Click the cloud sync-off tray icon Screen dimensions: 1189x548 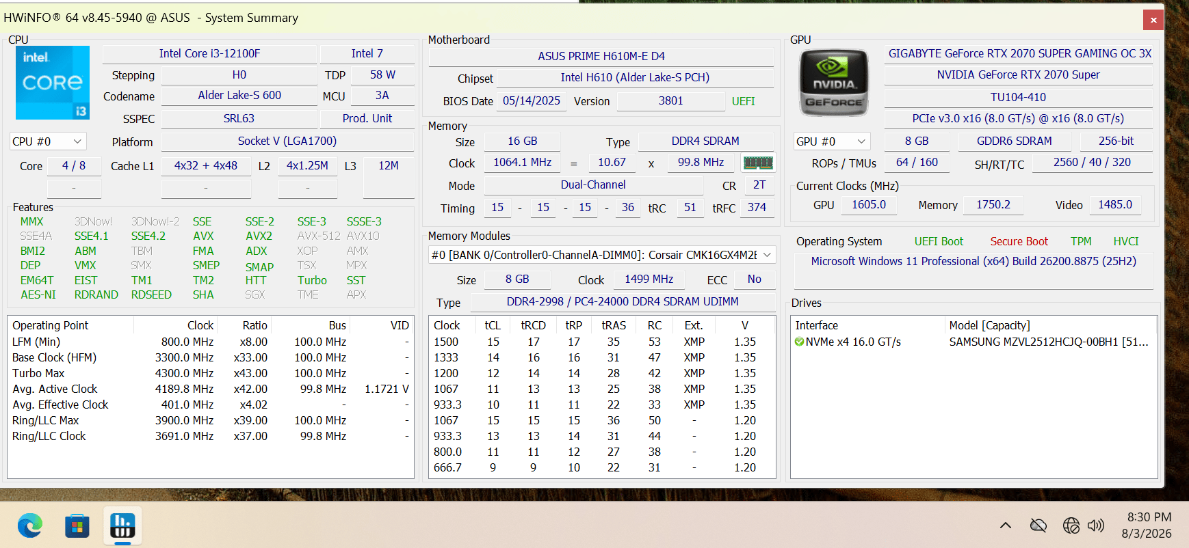[x=1038, y=525]
